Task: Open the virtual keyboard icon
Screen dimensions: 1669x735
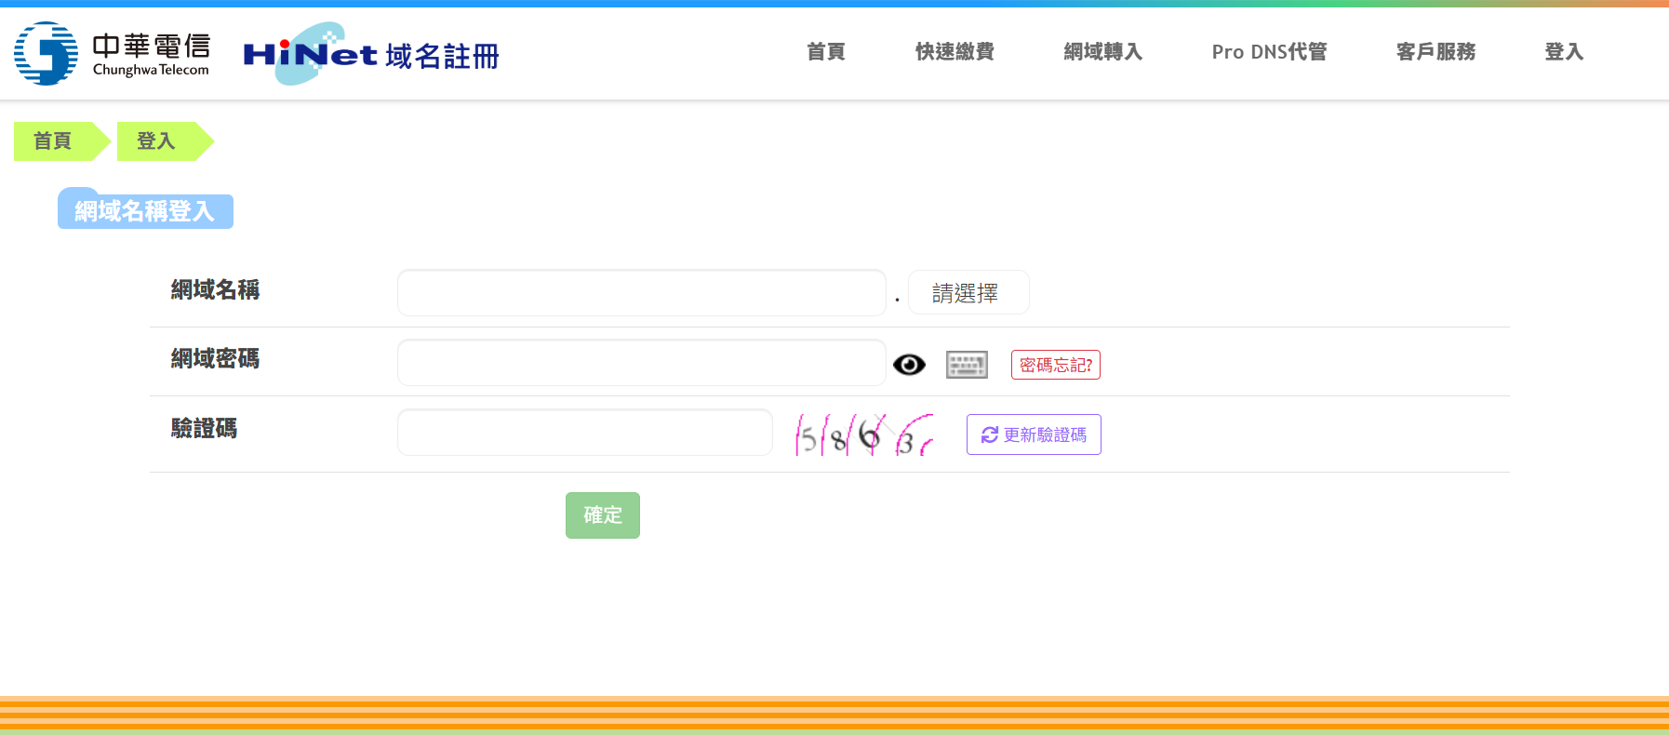Action: (967, 365)
